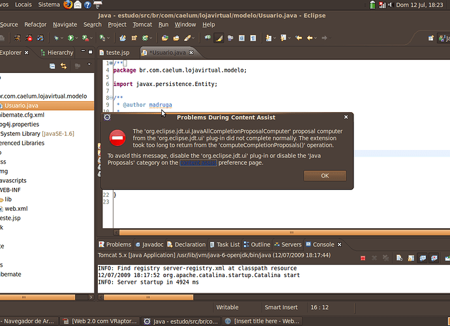Image resolution: width=450 pixels, height=326 pixels.
Task: Switch to the teste.jsp editor tab
Action: 114,53
